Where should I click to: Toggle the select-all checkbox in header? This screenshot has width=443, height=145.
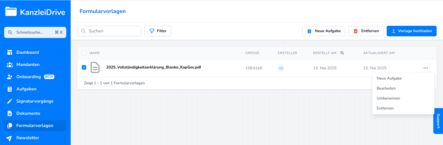point(84,53)
